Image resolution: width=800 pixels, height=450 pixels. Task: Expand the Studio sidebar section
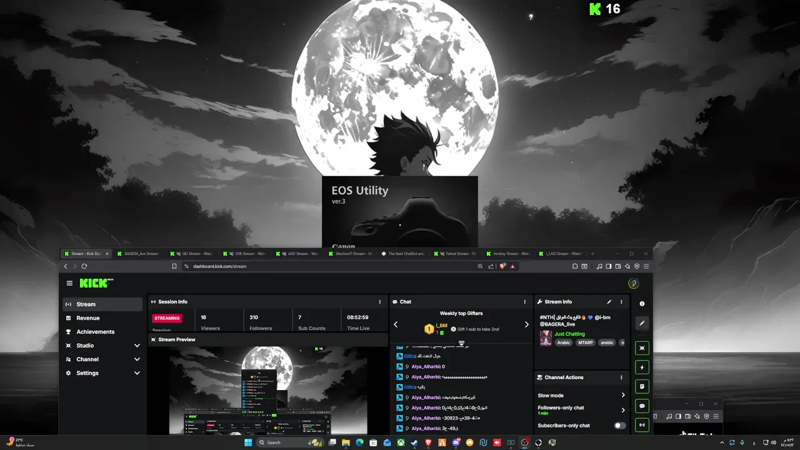coord(103,346)
